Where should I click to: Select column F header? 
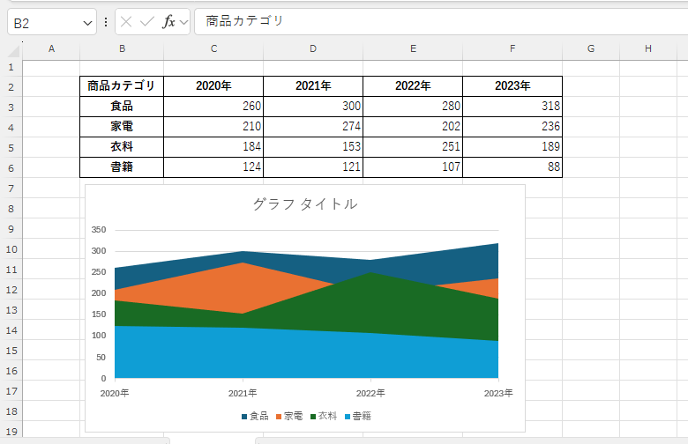(512, 49)
